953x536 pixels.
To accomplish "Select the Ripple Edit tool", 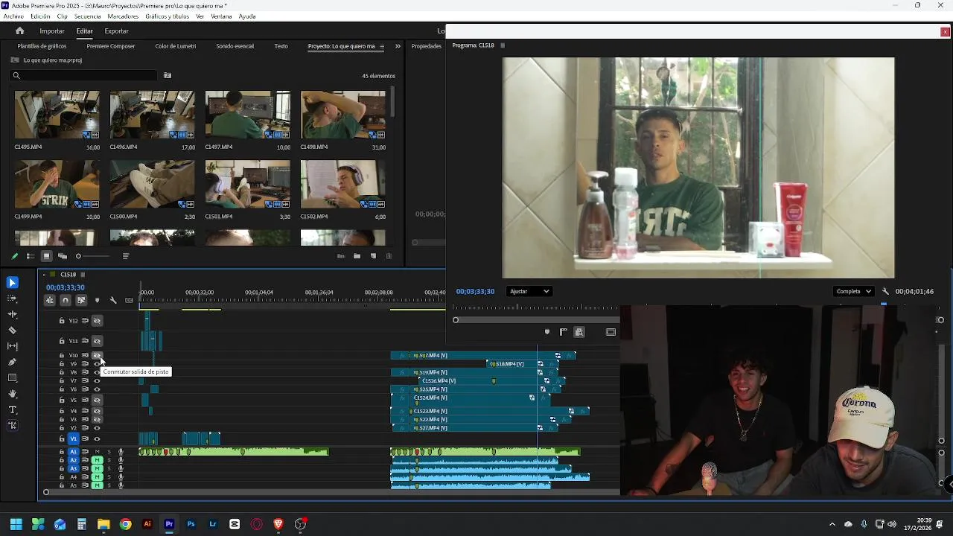I will (x=12, y=314).
